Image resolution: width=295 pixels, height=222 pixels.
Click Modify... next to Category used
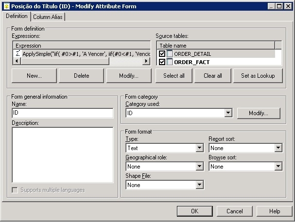click(259, 113)
